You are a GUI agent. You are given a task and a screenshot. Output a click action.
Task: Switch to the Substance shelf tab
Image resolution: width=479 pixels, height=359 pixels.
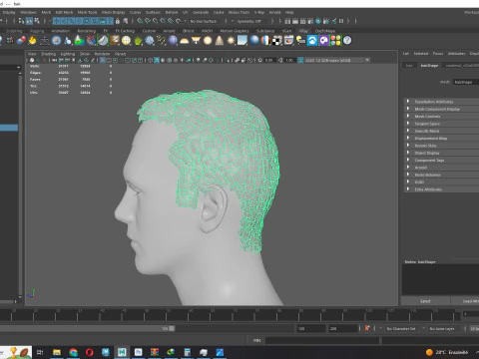coord(265,31)
